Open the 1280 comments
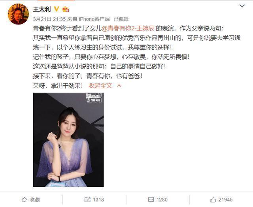The image size is (253, 207). [162, 200]
